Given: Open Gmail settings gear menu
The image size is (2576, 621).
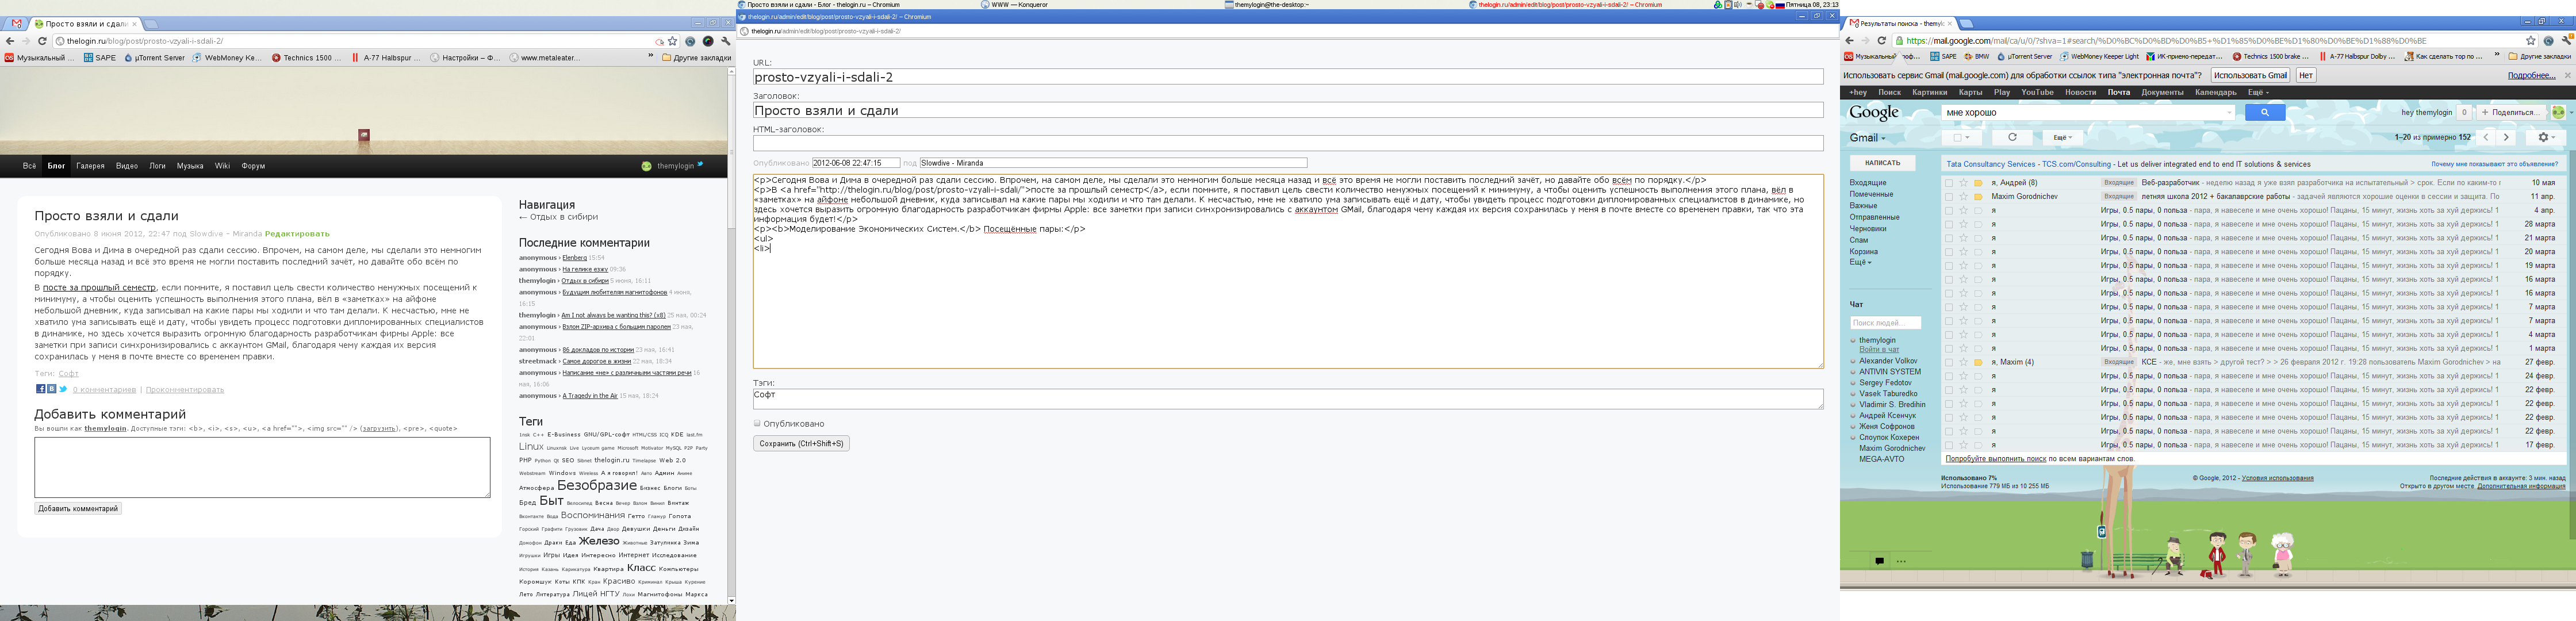Looking at the screenshot, I should 2546,137.
